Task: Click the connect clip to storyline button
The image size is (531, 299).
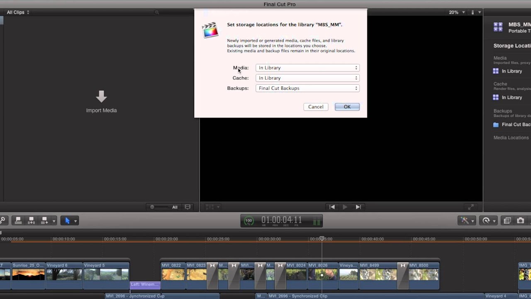Action: point(18,221)
